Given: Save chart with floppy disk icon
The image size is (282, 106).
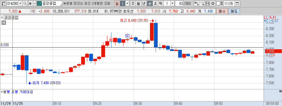Looking at the screenshot, I should coord(207,3).
